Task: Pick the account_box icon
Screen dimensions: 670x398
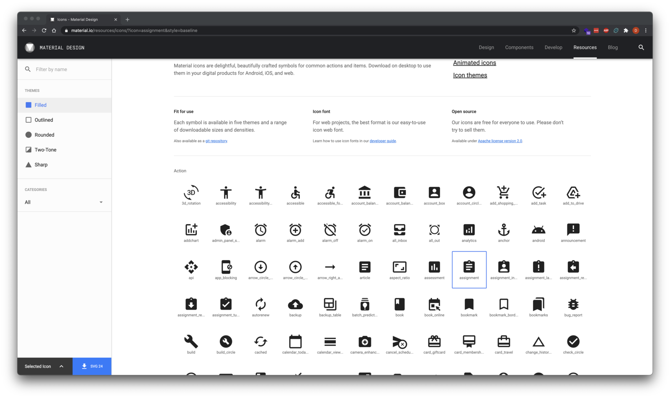Action: 434,192
